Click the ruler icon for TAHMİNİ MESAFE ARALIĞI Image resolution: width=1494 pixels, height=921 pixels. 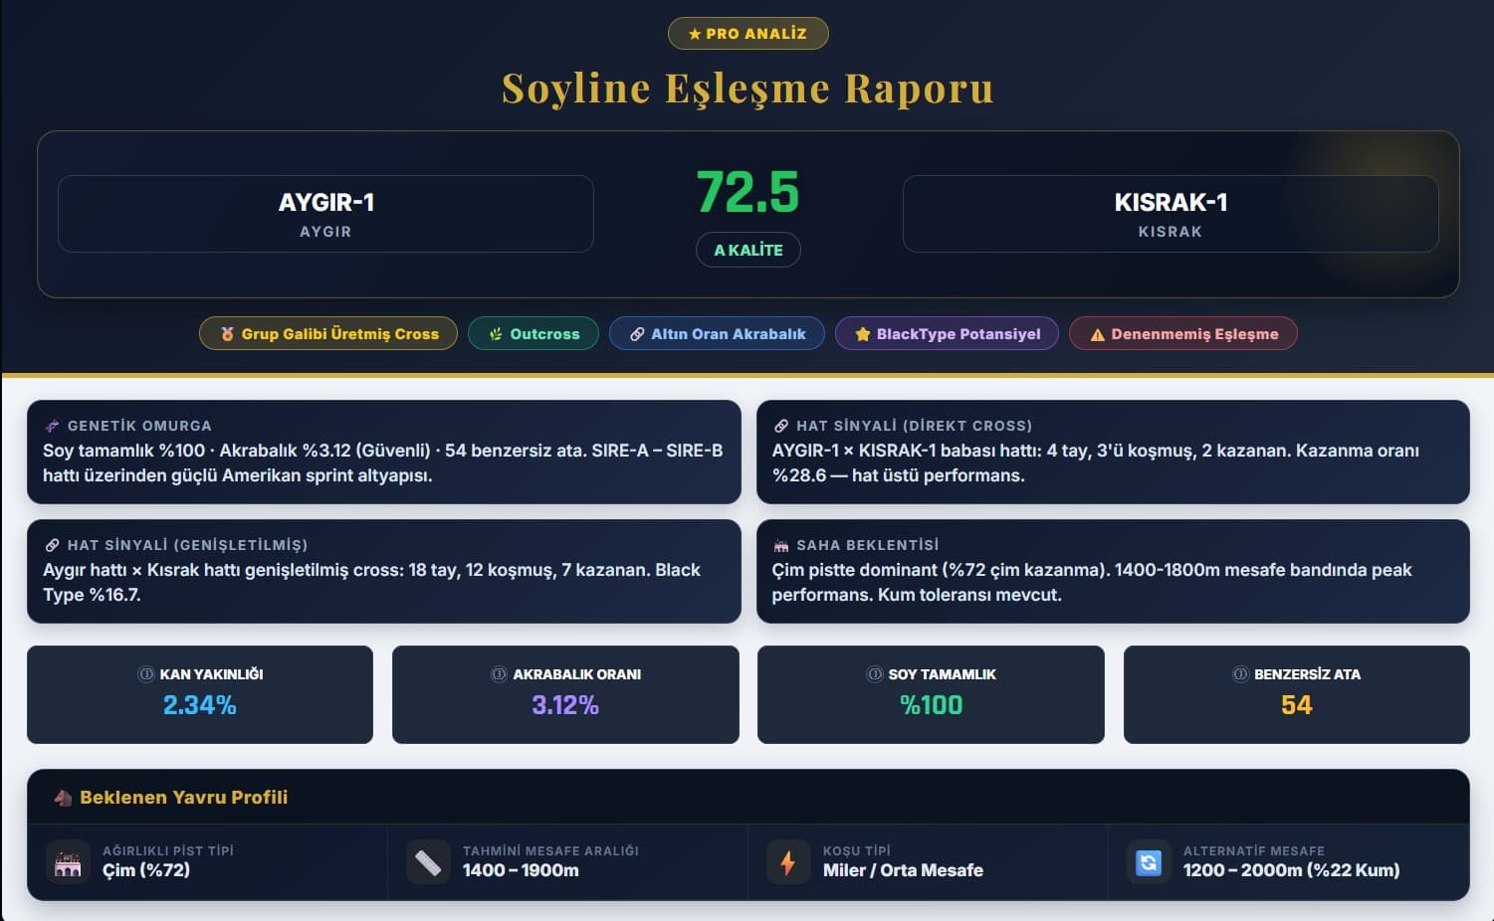coord(428,862)
